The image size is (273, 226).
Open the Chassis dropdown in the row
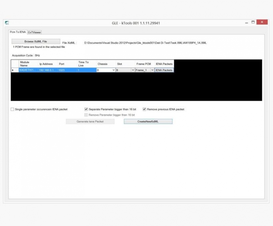113,70
